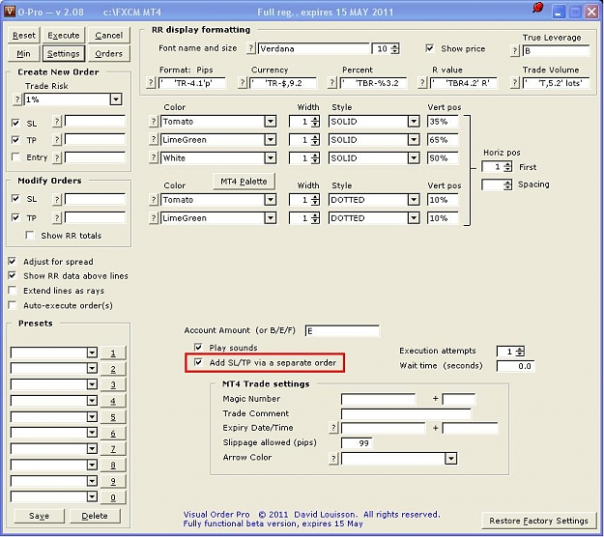Click help button for True Leverage
Screen dimensions: 604x537
pos(515,50)
